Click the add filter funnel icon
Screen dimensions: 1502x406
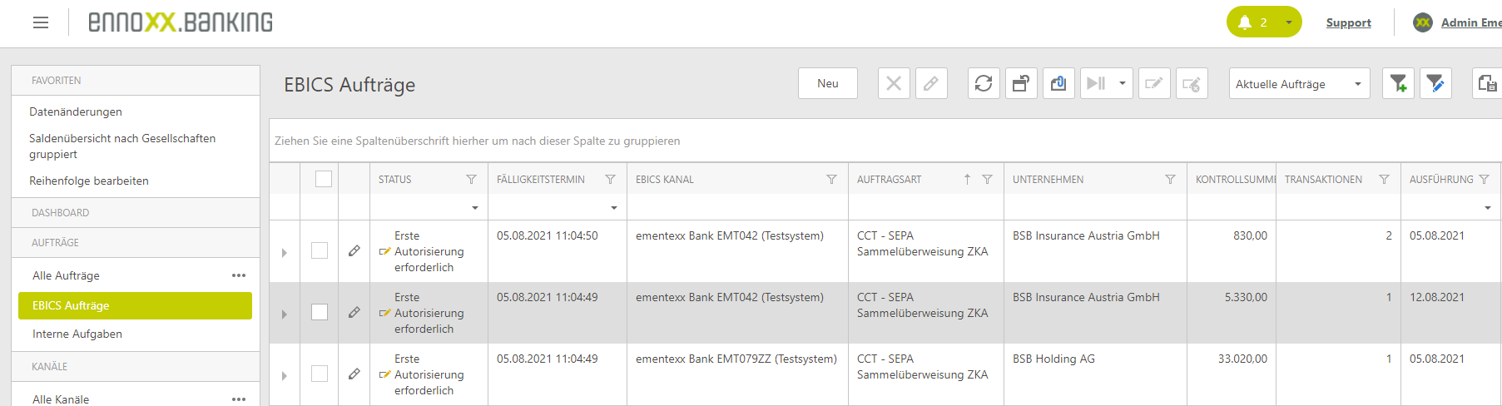click(x=1398, y=83)
